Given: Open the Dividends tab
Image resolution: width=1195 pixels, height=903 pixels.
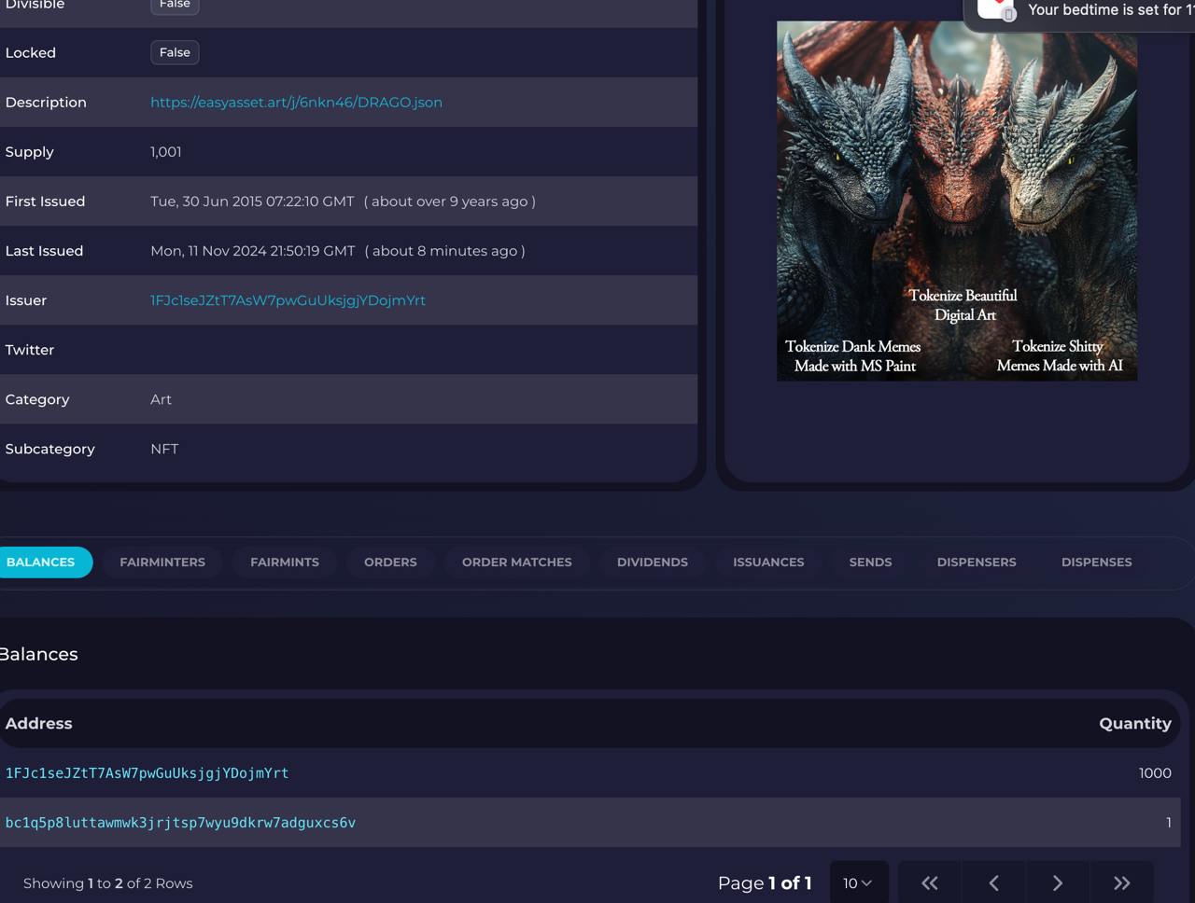Looking at the screenshot, I should click(x=653, y=562).
